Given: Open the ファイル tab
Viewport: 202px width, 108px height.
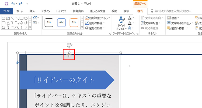Looking at the screenshot, I should [6, 11].
